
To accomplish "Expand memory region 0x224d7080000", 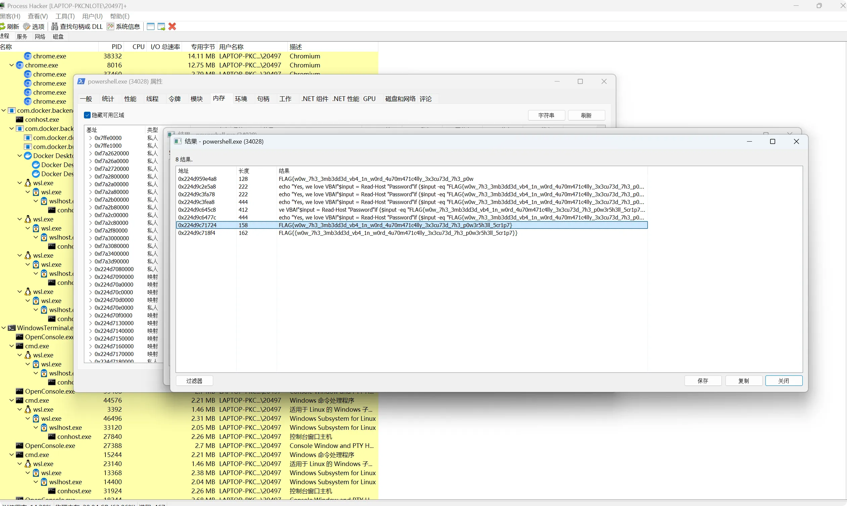I will (90, 269).
